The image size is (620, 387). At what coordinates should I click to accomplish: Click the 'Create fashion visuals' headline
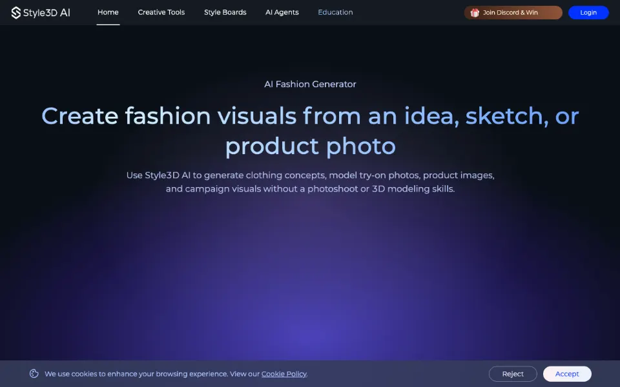(x=310, y=131)
